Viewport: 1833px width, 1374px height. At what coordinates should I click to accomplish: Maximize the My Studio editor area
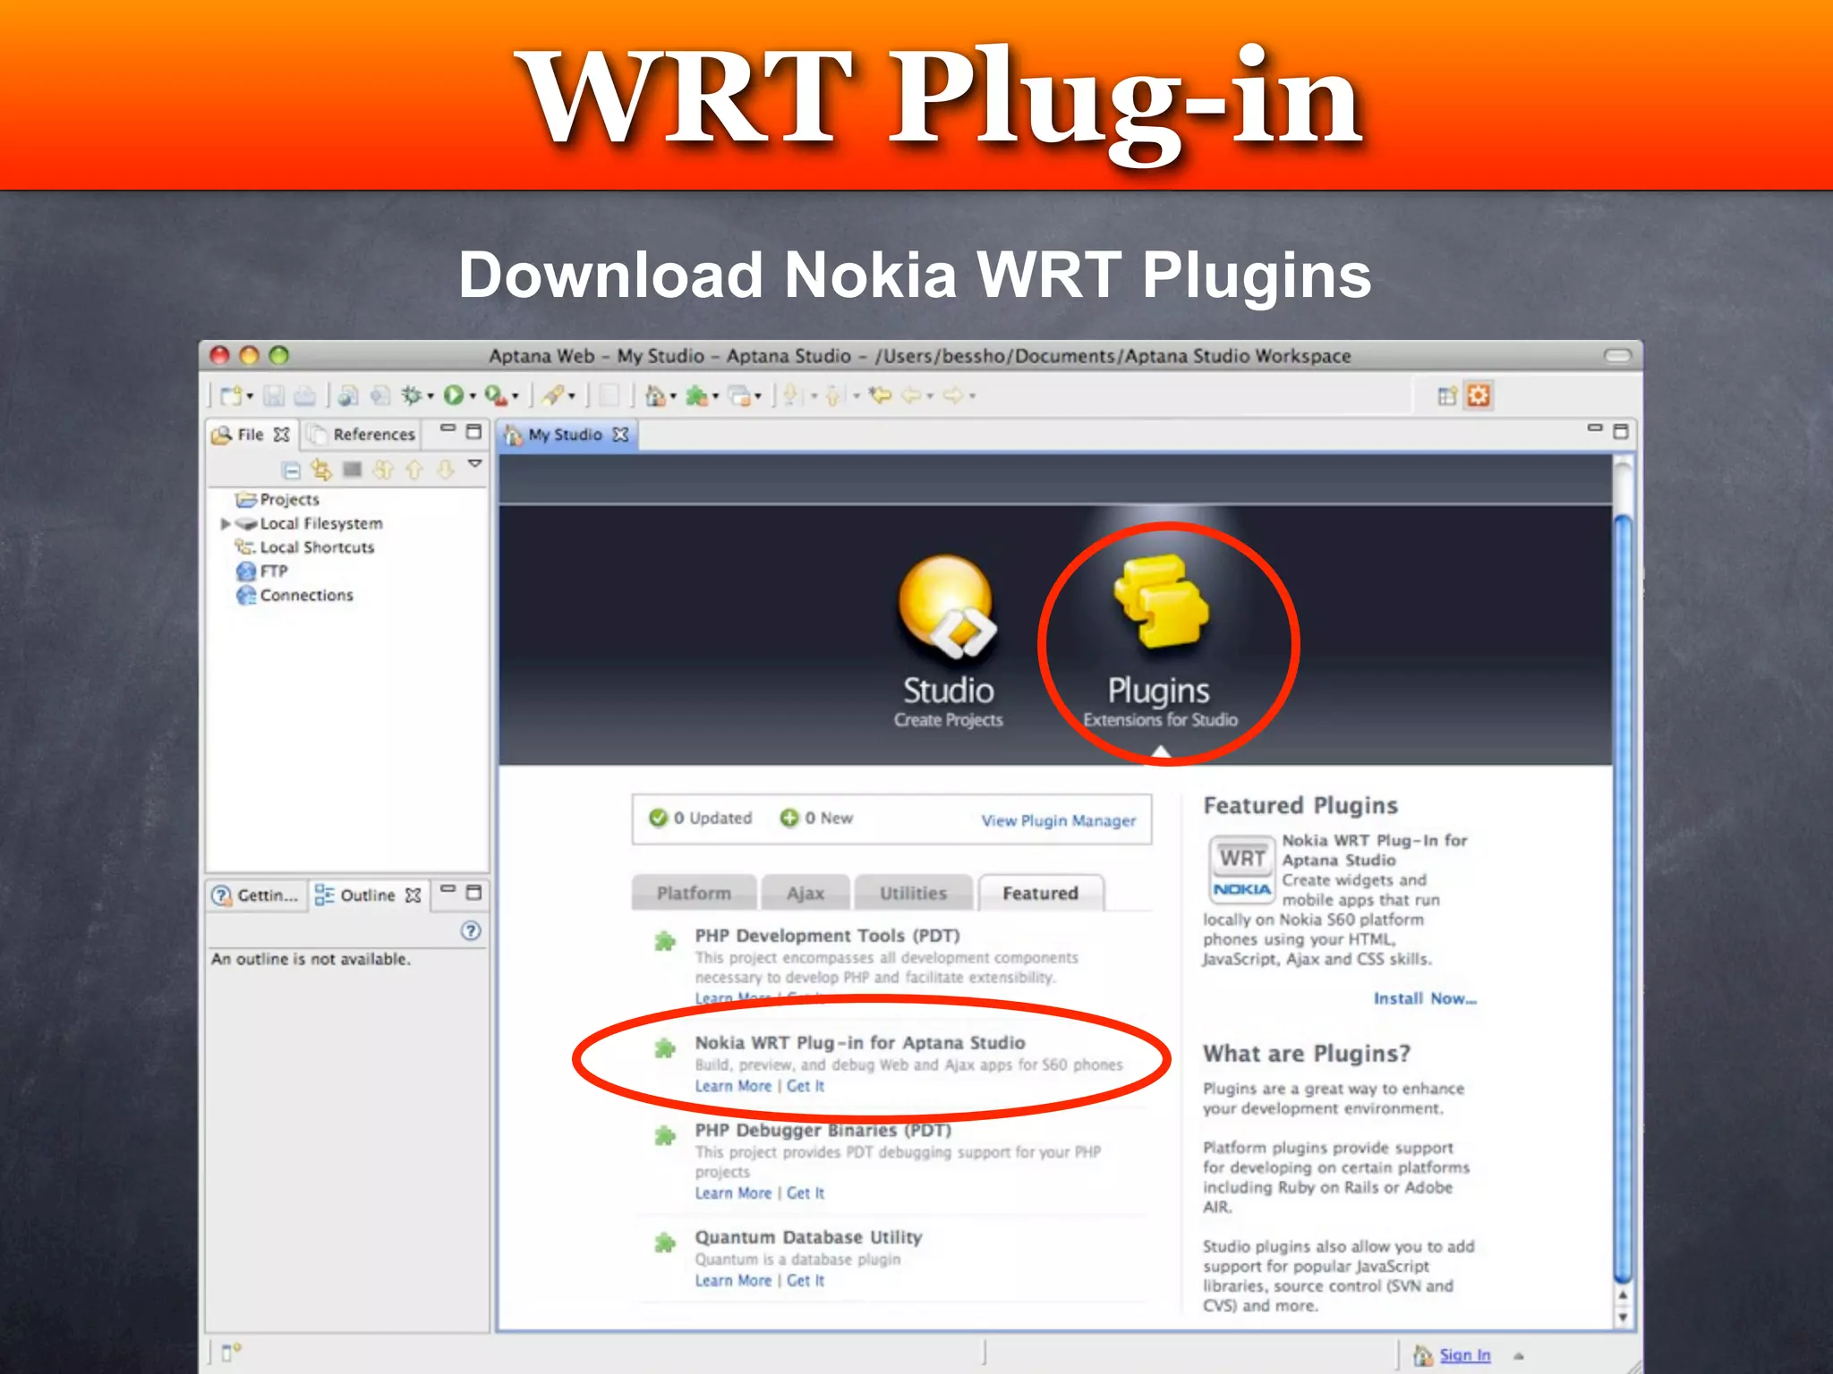tap(1621, 432)
